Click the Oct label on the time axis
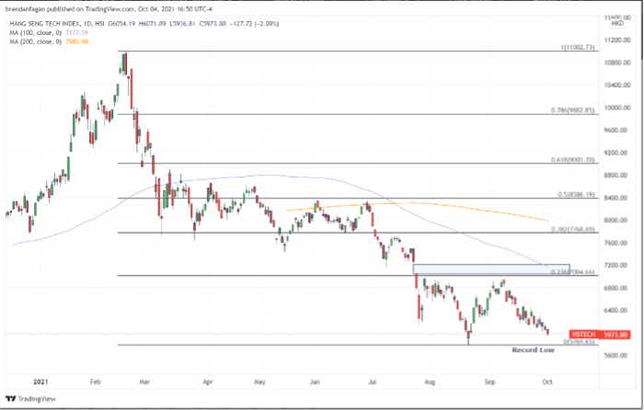Image resolution: width=644 pixels, height=410 pixels. [547, 382]
